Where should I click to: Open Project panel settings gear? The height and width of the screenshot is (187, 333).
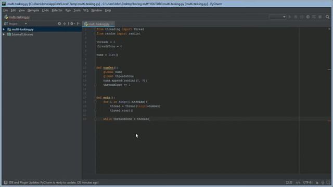click(x=72, y=24)
